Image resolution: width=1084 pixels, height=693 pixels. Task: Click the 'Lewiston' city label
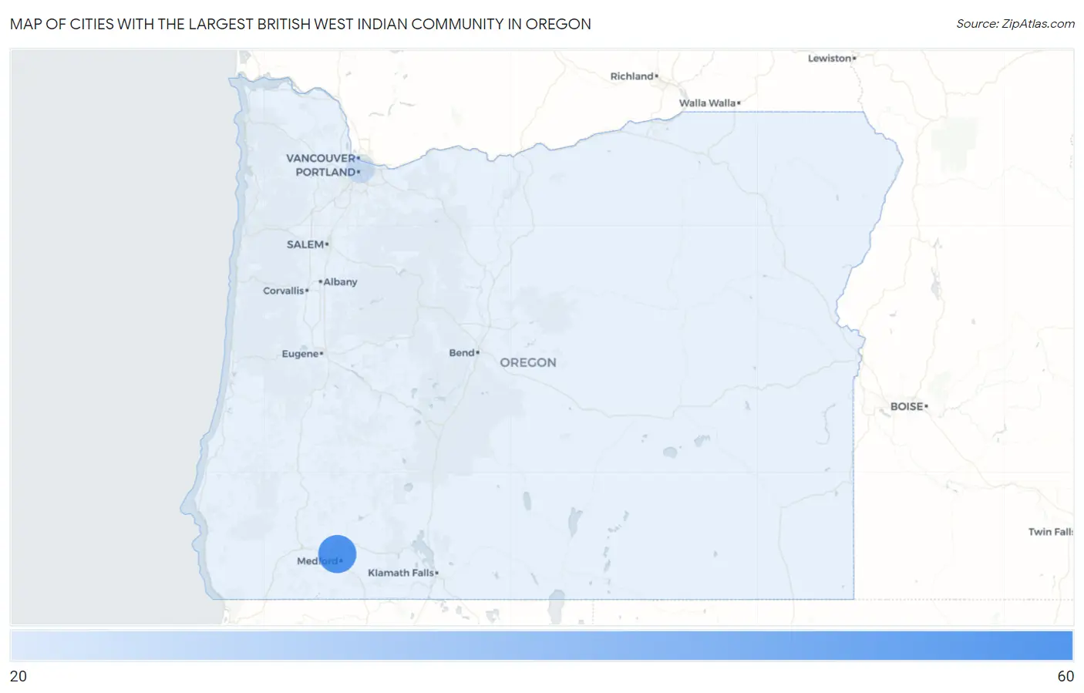(830, 59)
